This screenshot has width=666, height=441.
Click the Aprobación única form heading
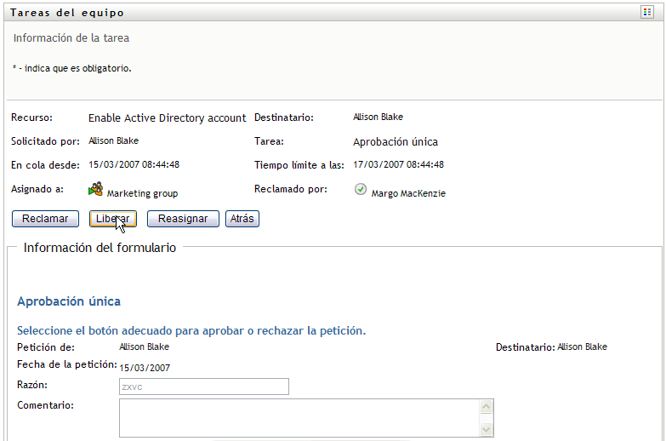[69, 301]
